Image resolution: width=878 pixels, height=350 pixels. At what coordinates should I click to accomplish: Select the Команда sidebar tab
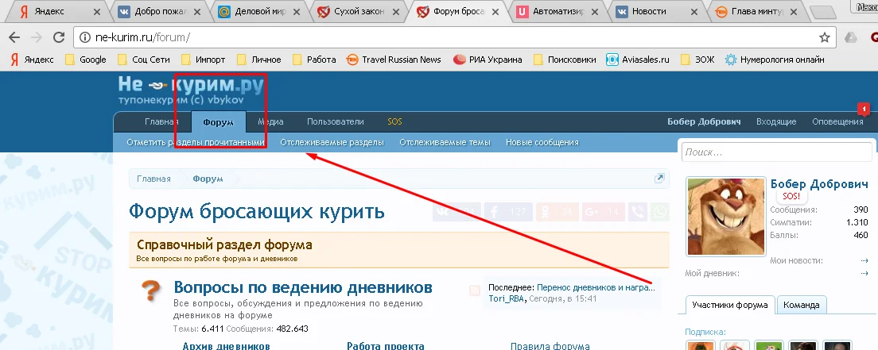coord(802,306)
